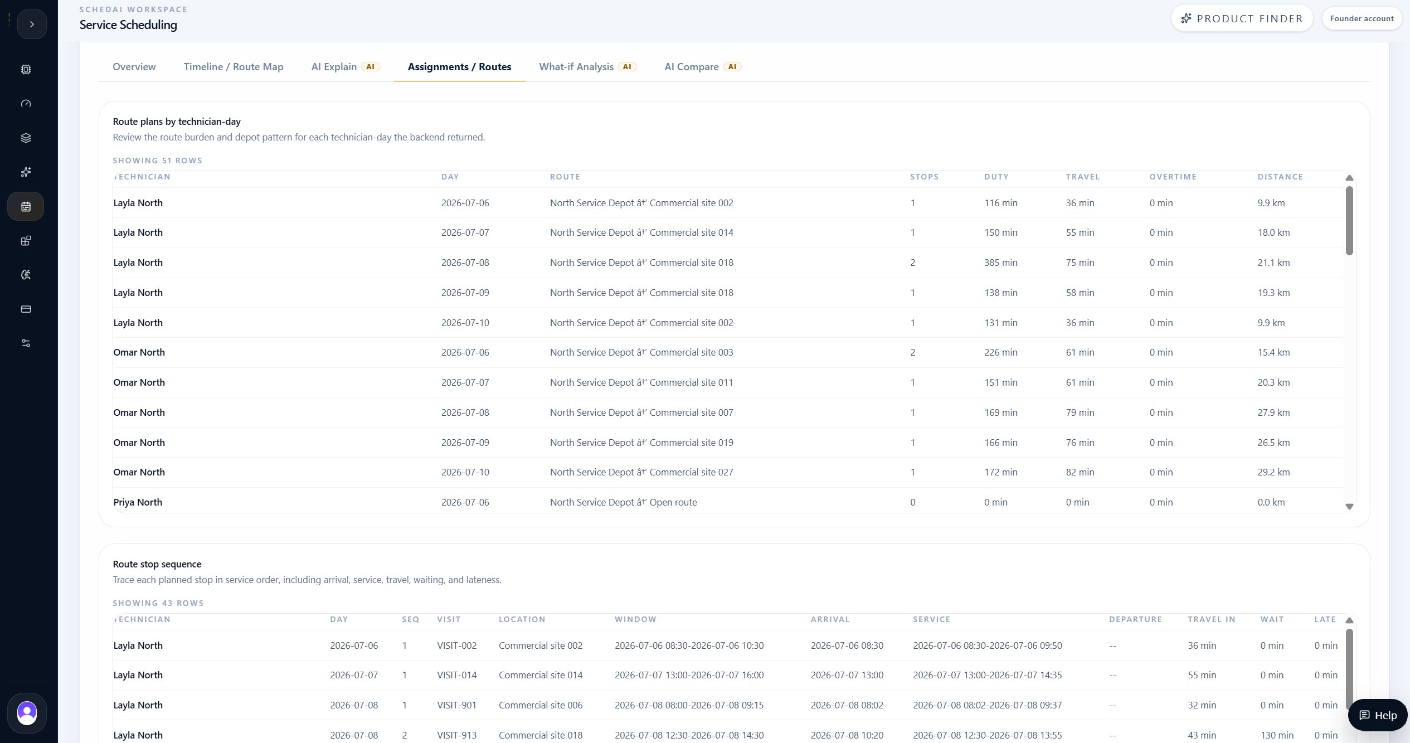This screenshot has width=1410, height=743.
Task: Click route 'Commercial site 019' for Omar North
Action: (641, 443)
